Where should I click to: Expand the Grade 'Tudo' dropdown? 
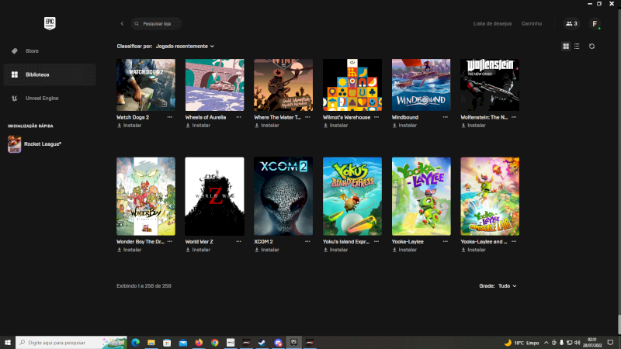[x=507, y=286]
